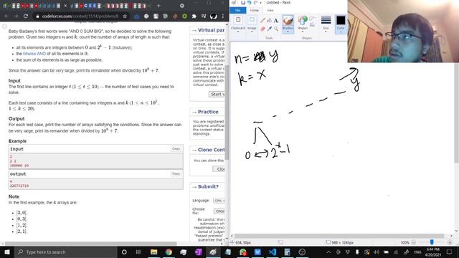This screenshot has height=258, width=459.
Task: Click the Task View taskbar icon
Action: [x=138, y=252]
